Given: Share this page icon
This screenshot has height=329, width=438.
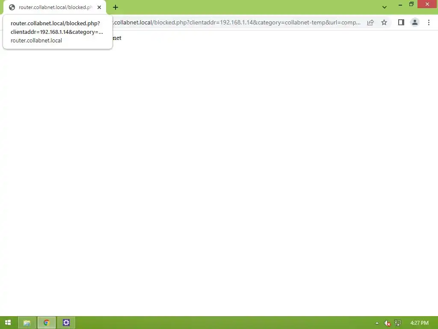Looking at the screenshot, I should (370, 22).
